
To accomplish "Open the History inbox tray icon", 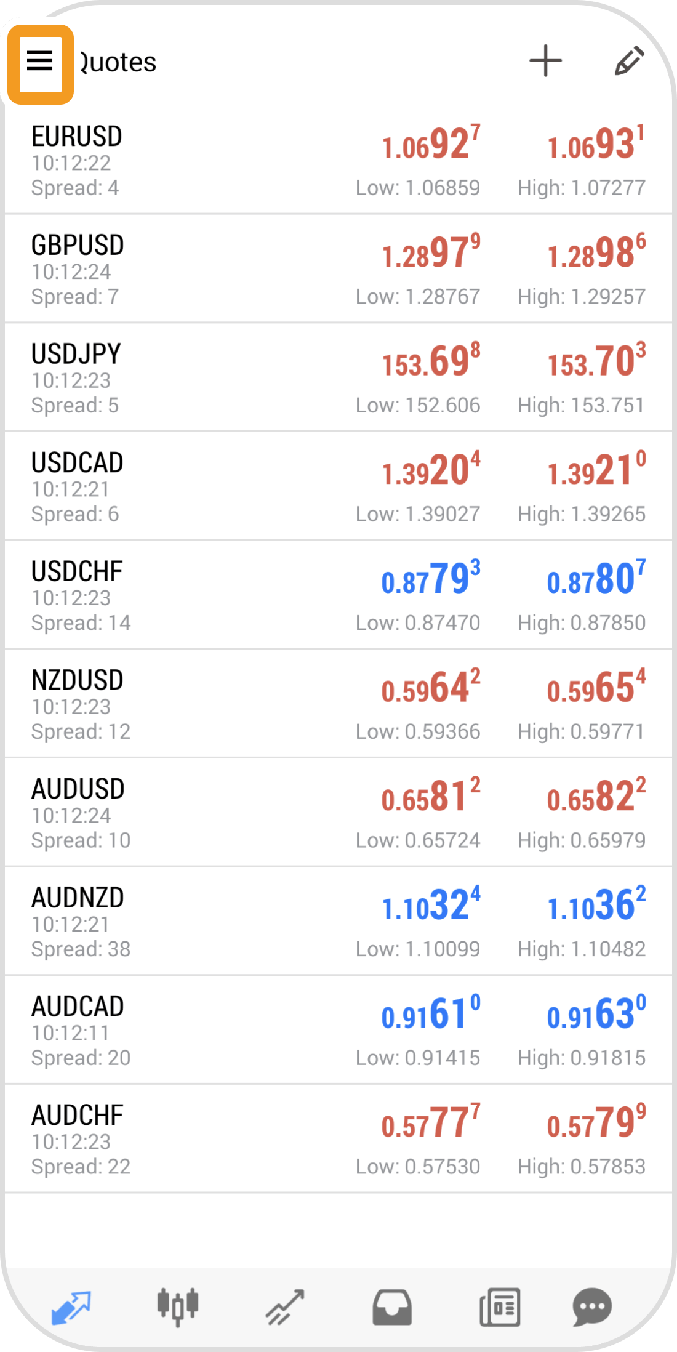I will (392, 1306).
